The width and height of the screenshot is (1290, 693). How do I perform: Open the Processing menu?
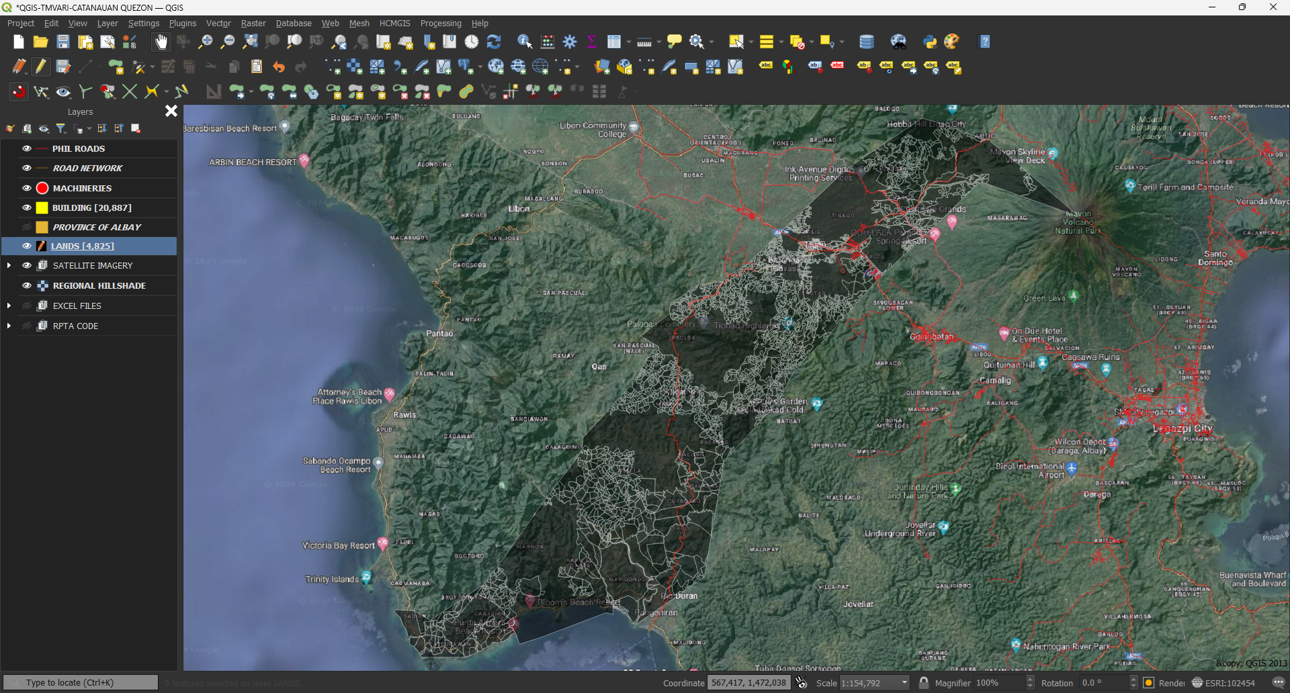441,23
